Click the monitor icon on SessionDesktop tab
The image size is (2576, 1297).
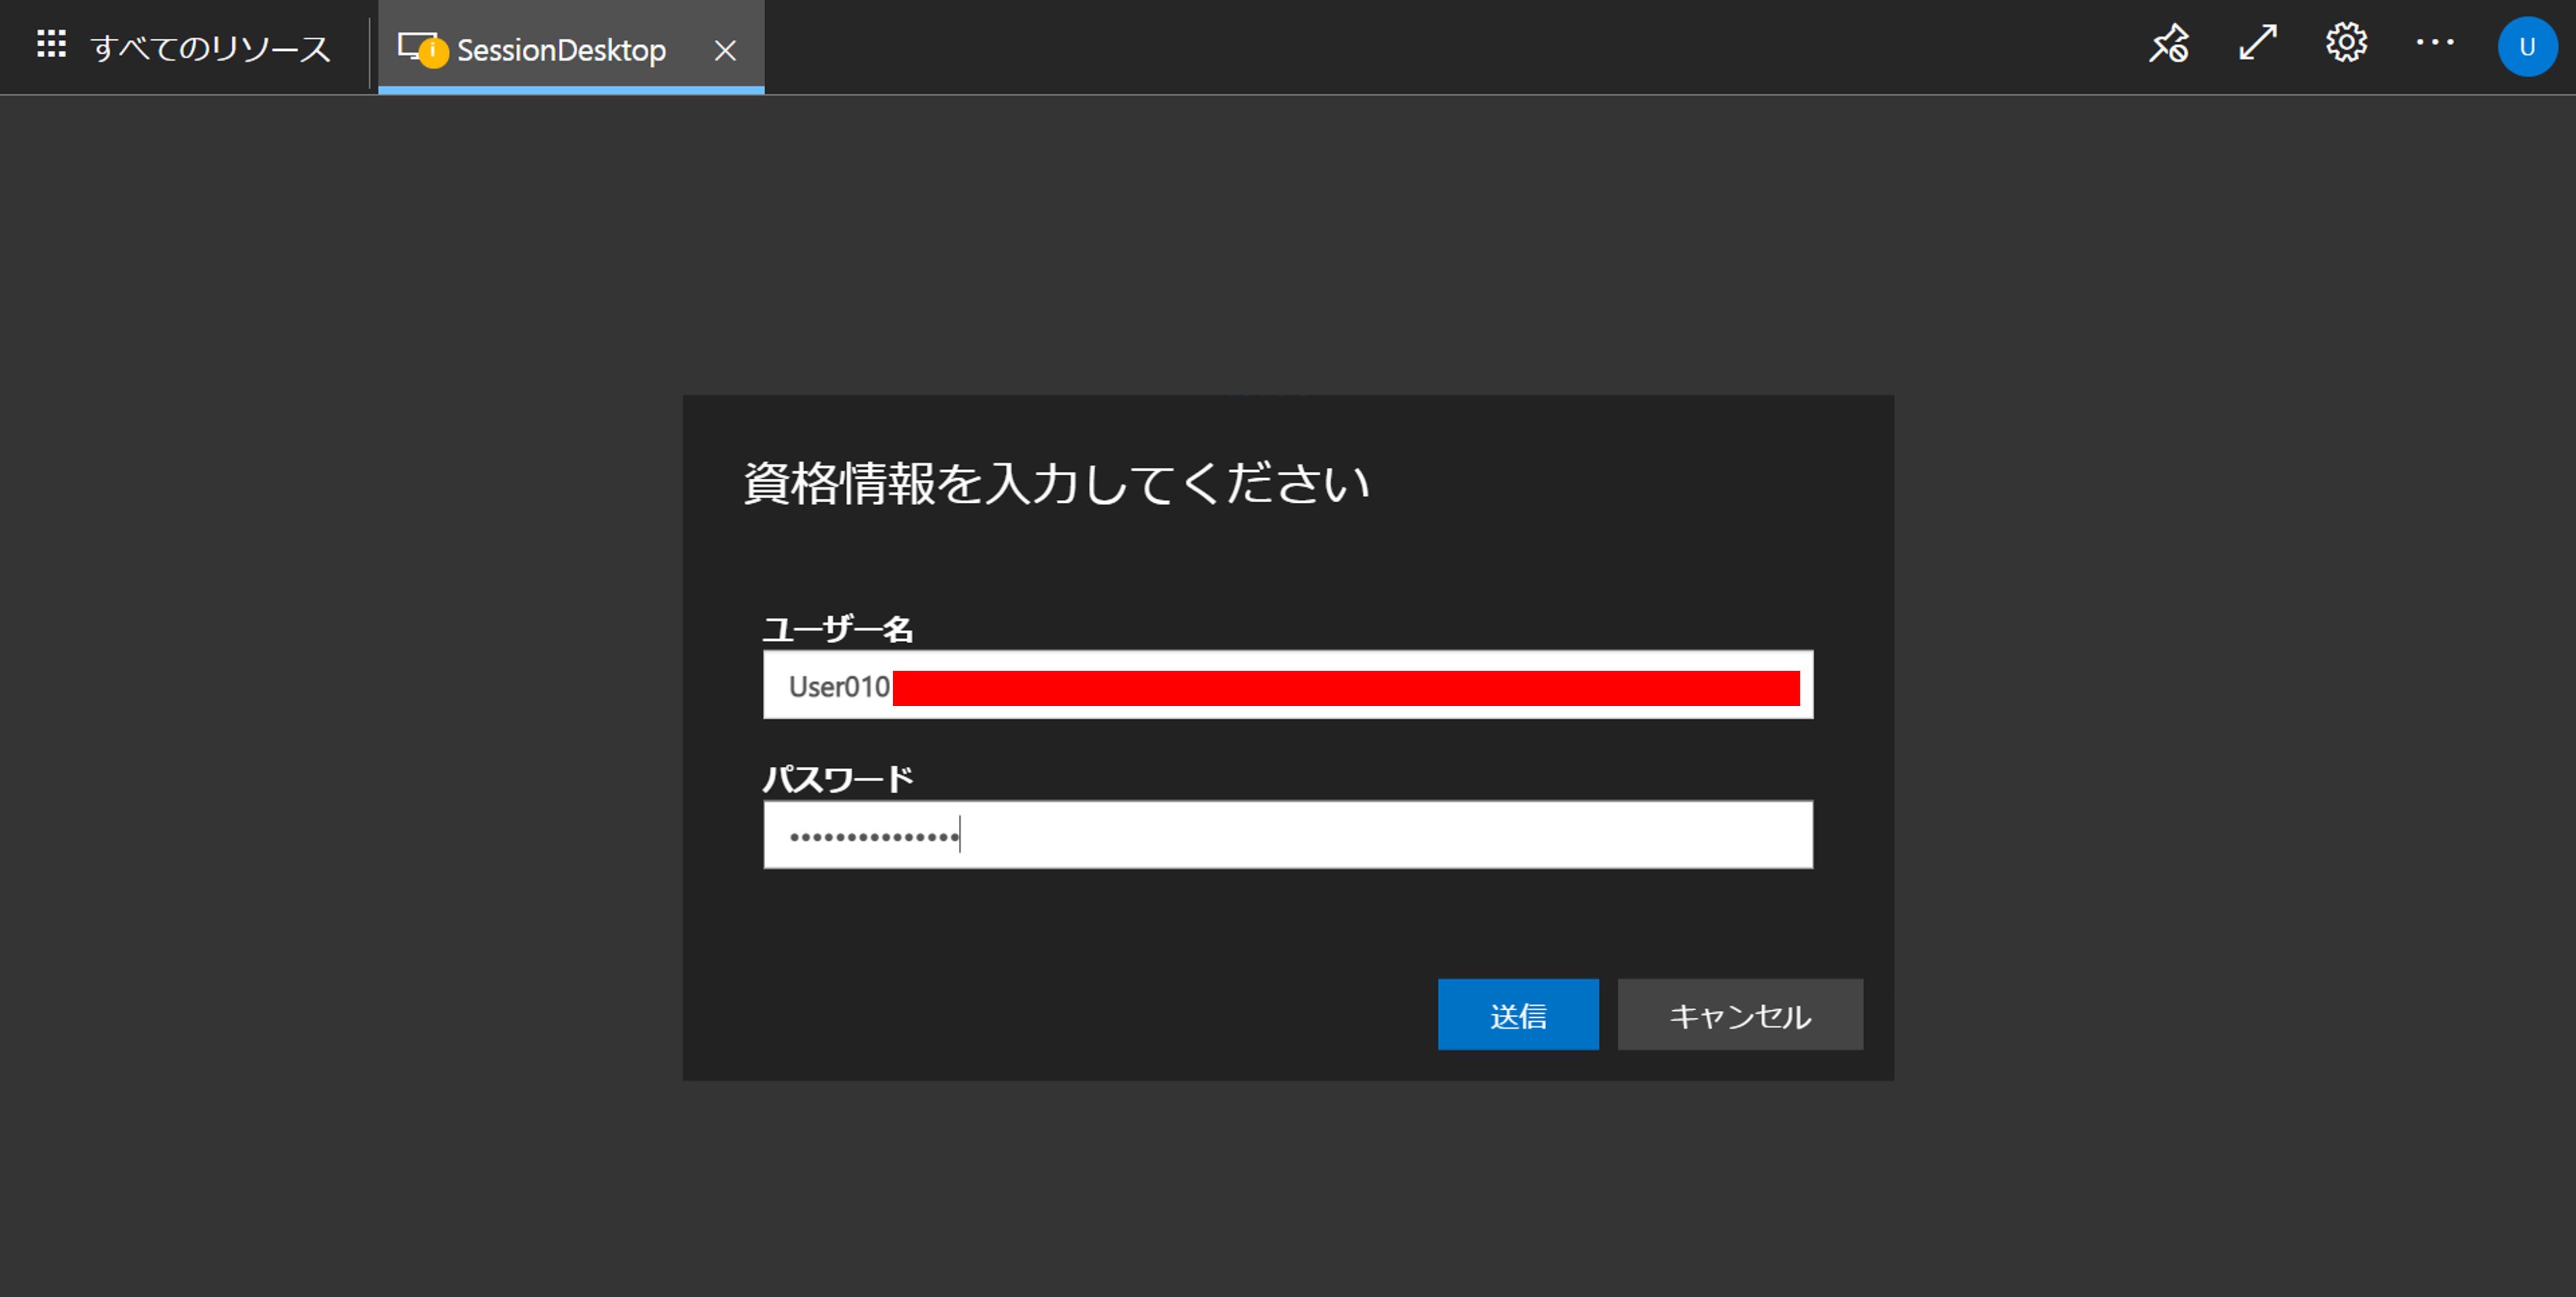coord(411,44)
